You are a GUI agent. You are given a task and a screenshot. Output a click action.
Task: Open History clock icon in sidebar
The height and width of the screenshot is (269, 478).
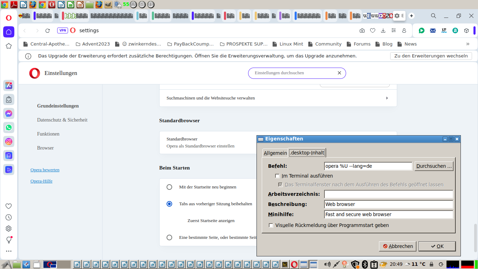coord(9,217)
